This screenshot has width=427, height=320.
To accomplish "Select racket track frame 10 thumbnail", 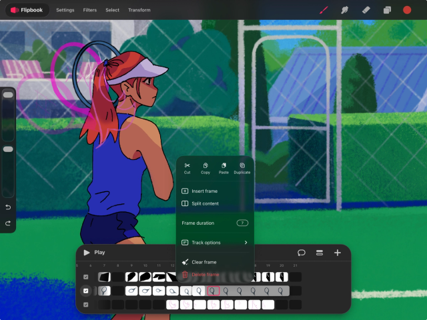I will click(x=145, y=291).
